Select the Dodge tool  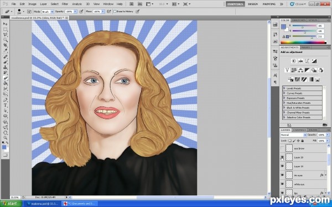6,94
